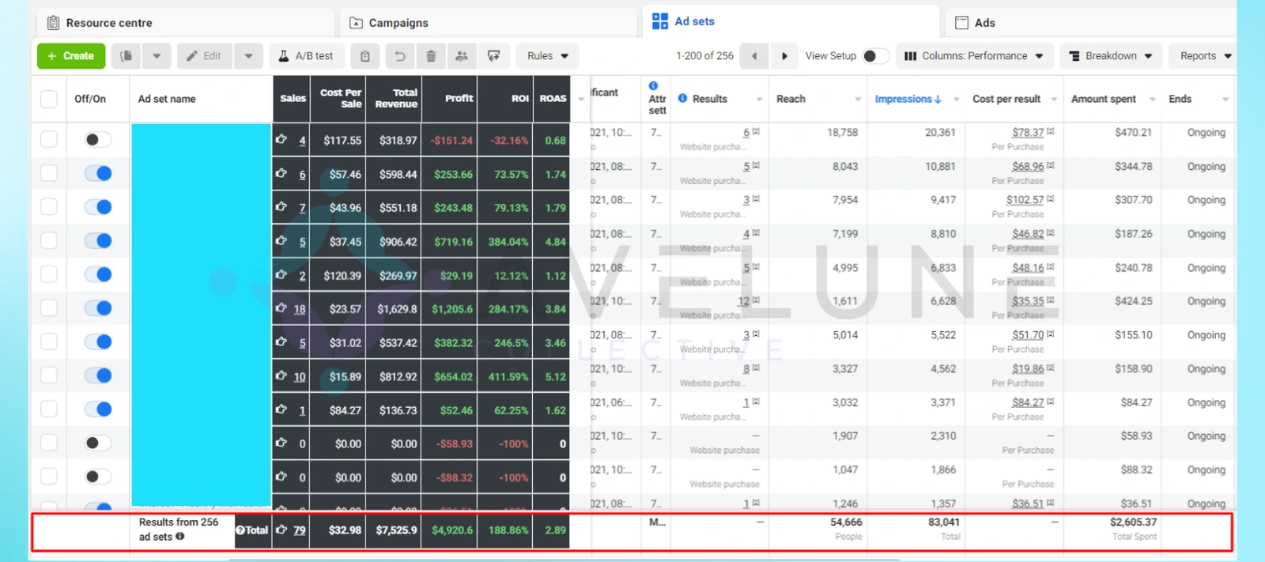Turn on the $88.32 row toggle
This screenshot has height=562, width=1265.
pos(98,477)
